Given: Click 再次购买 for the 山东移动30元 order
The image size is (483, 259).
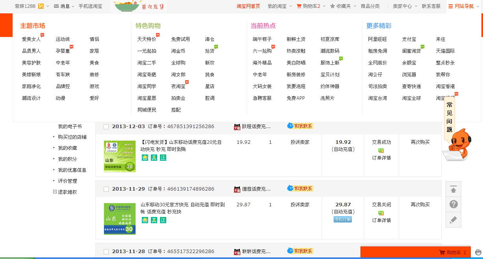Looking at the screenshot, I should click(x=420, y=205).
